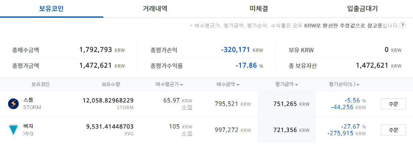This screenshot has width=413, height=151.
Task: Click the STORM coin lightning icon
Action: tap(13, 104)
